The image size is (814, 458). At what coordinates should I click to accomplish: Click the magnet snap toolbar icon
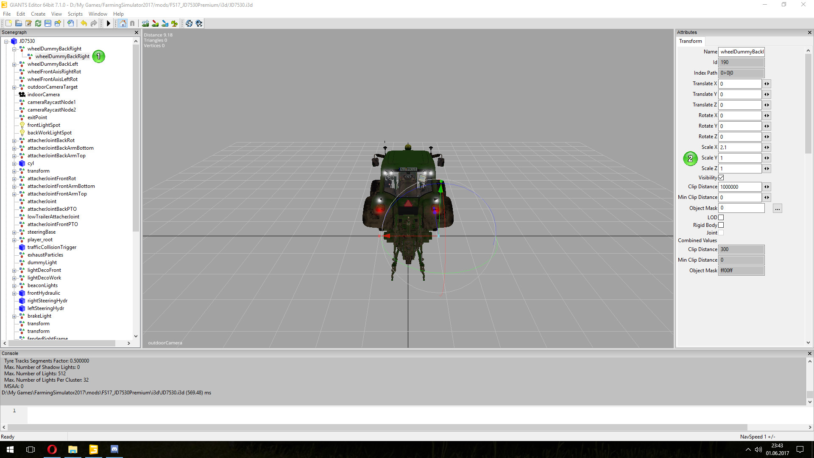[132, 23]
